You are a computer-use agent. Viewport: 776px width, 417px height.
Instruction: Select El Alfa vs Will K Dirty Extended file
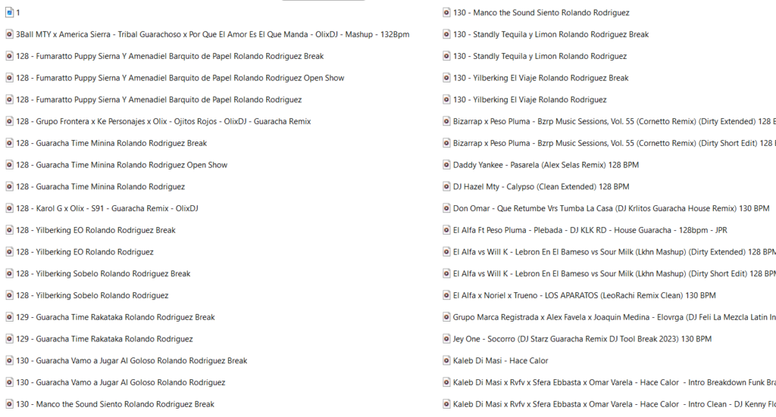(614, 252)
